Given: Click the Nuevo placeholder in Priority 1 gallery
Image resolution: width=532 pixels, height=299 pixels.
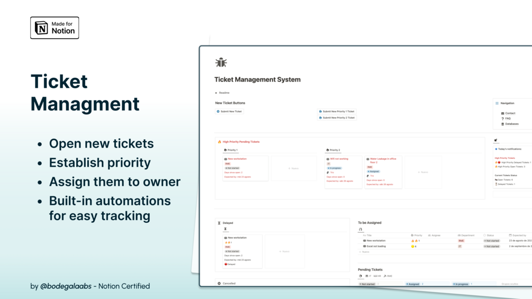Looking at the screenshot, I should 293,168.
